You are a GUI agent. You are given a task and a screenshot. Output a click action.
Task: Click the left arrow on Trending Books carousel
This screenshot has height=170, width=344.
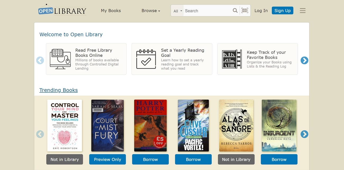tap(40, 134)
